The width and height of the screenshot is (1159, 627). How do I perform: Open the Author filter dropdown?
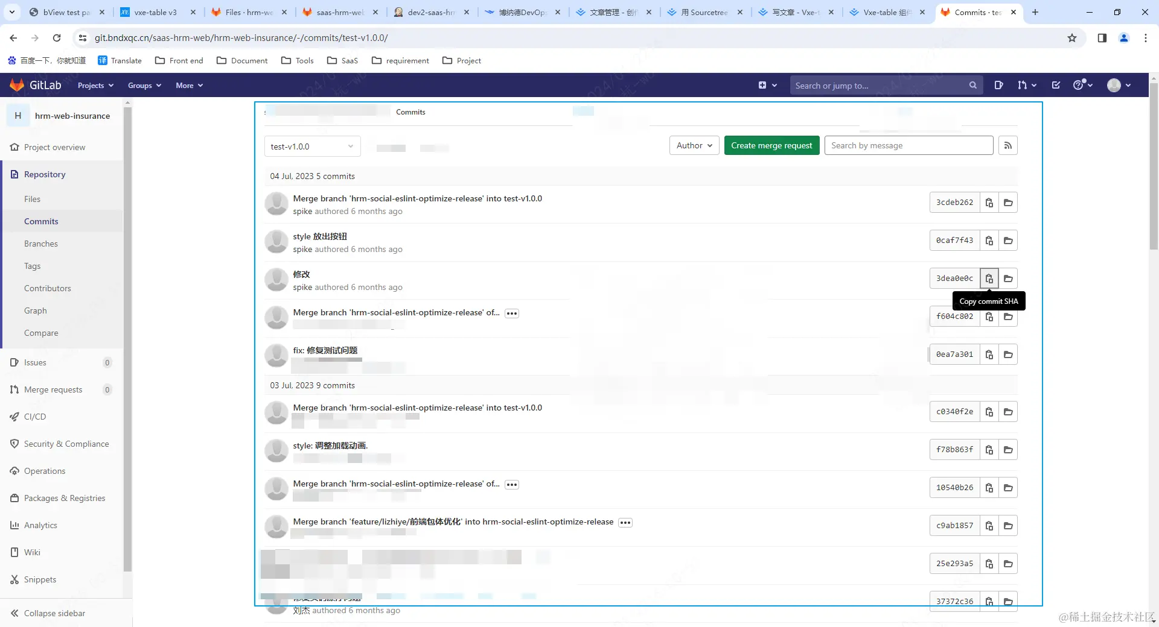point(694,145)
